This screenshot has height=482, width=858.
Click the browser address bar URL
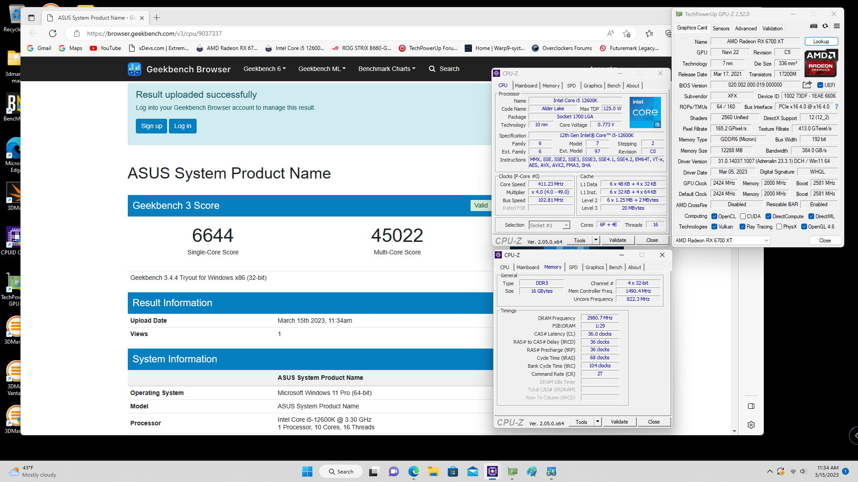[x=154, y=33]
